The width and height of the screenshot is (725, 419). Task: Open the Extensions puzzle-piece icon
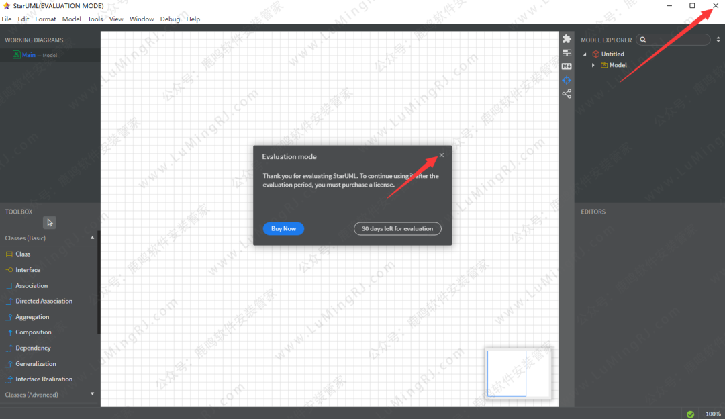coord(567,39)
